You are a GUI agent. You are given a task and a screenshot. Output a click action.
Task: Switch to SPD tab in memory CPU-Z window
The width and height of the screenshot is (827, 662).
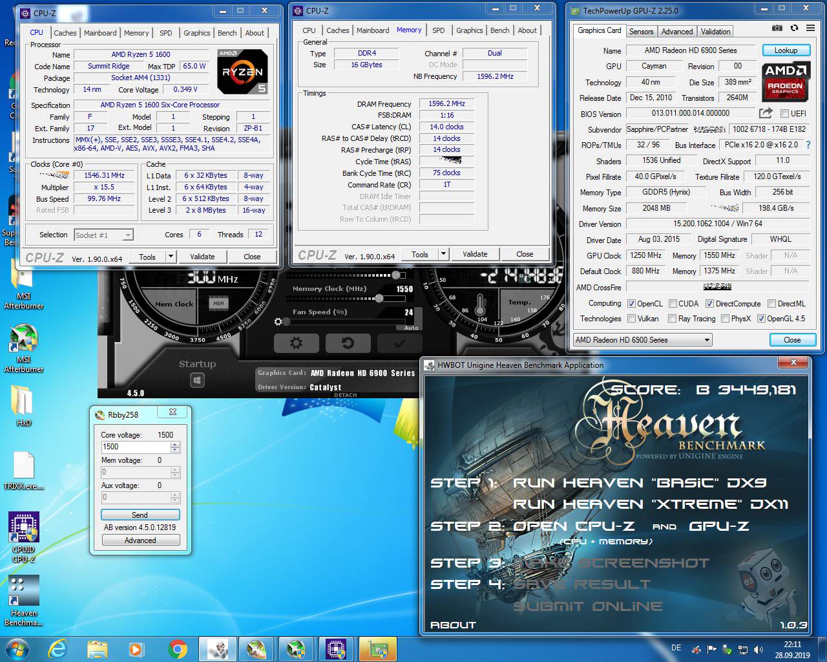coord(438,30)
